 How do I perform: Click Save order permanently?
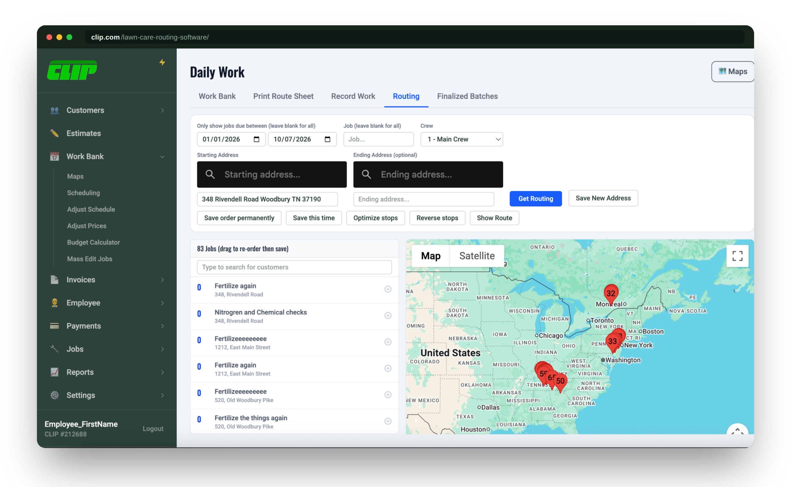(239, 218)
